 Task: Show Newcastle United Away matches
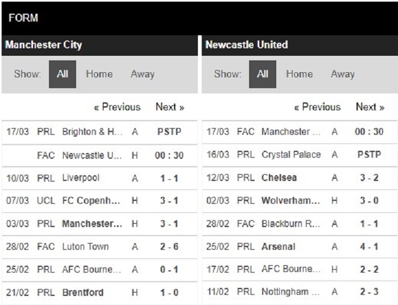pos(343,74)
